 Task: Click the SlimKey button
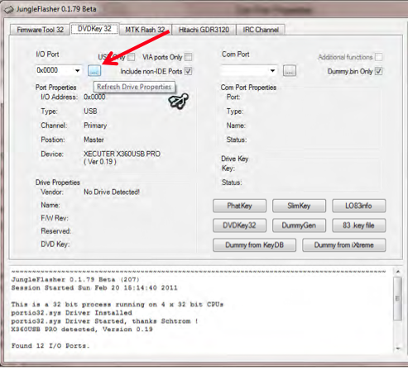point(299,206)
